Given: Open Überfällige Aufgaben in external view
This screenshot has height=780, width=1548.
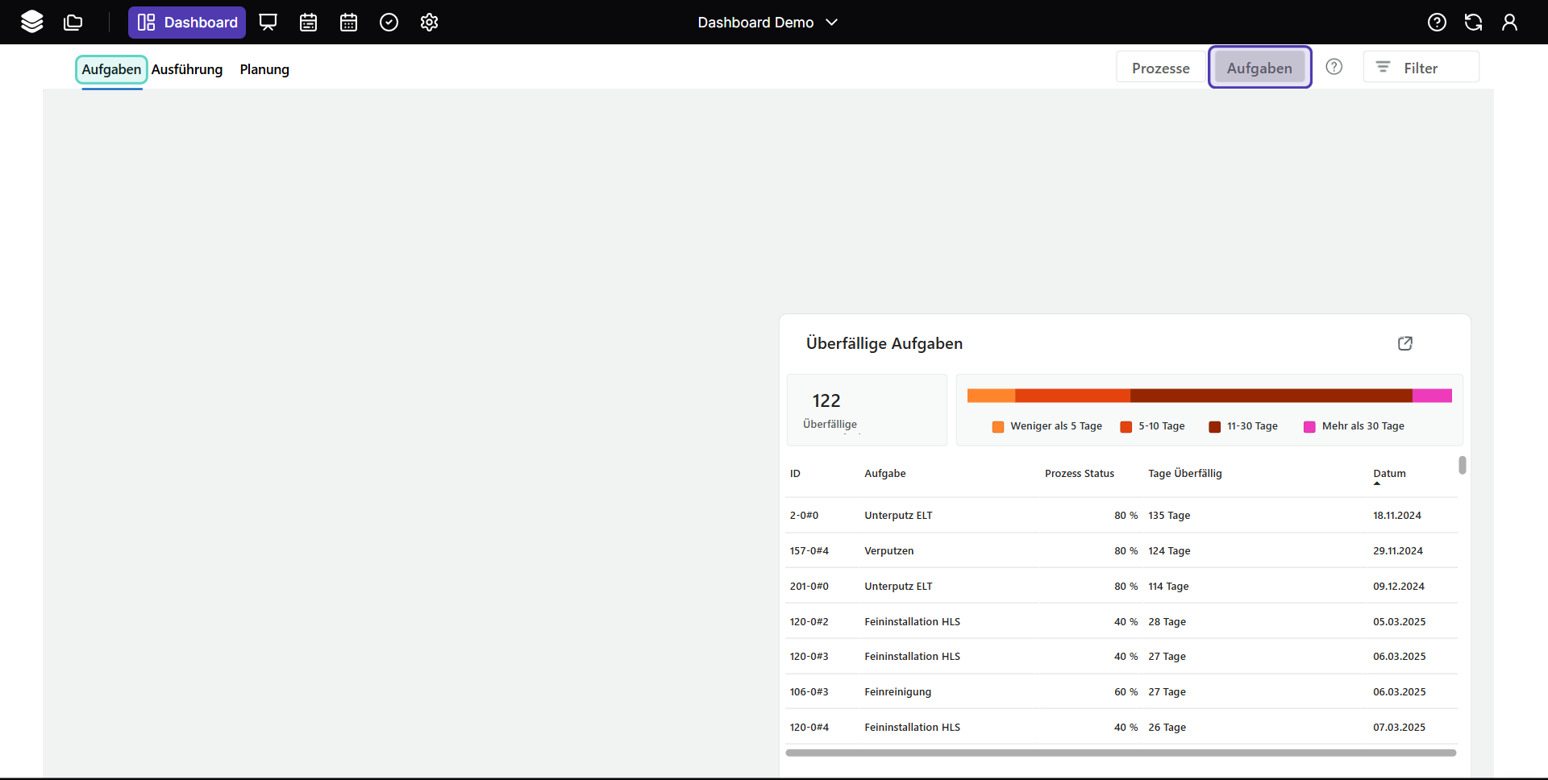Looking at the screenshot, I should (1404, 343).
